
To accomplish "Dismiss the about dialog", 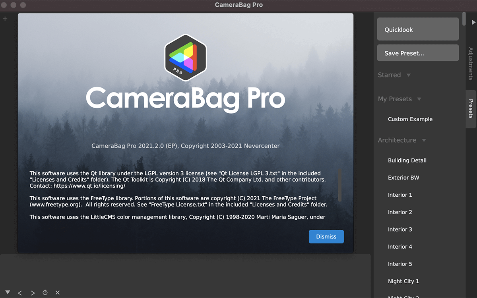I will tap(326, 236).
